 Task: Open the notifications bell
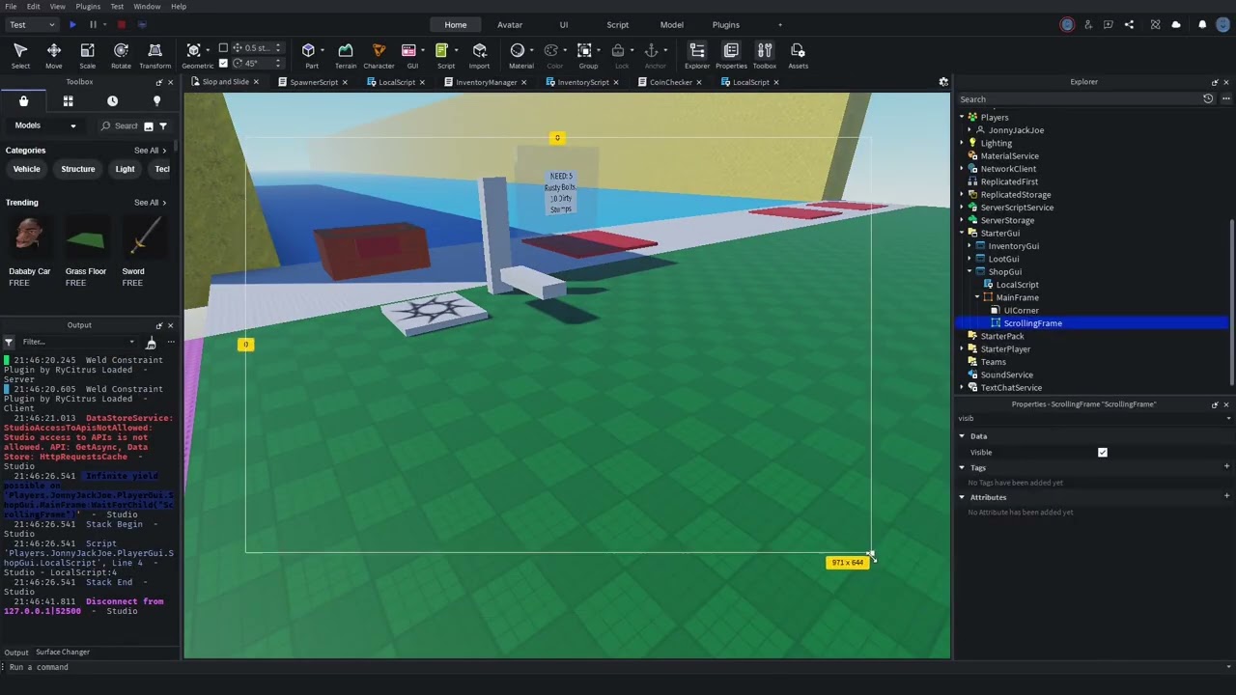[x=1202, y=24]
